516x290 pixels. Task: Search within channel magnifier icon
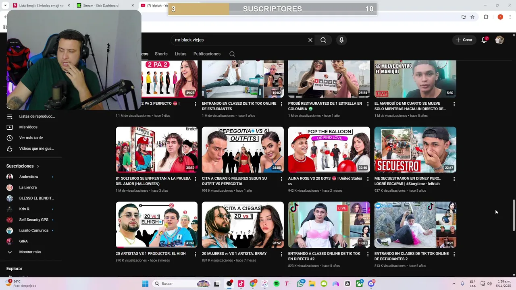232,54
